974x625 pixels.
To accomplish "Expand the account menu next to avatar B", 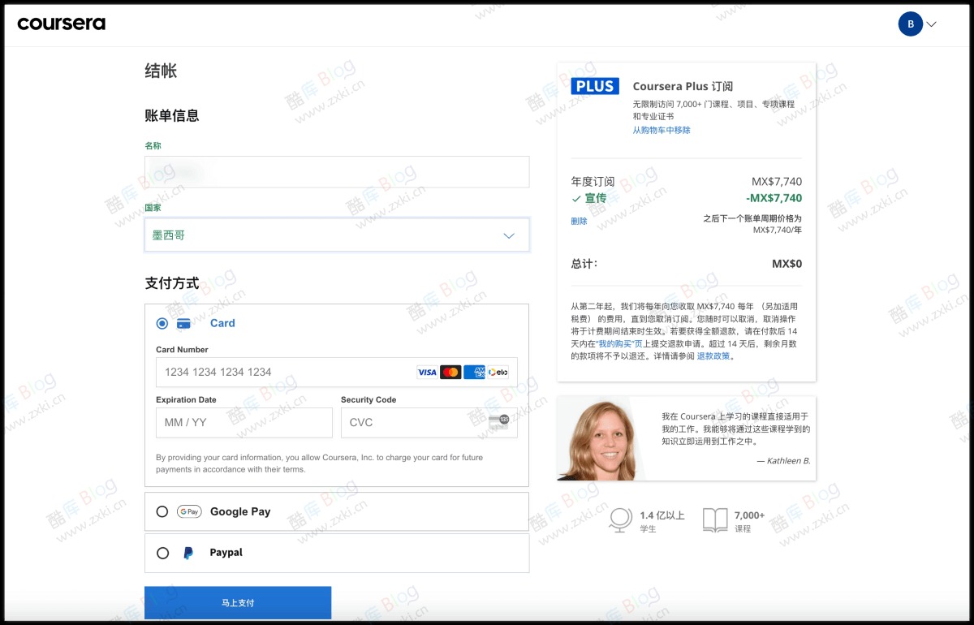I will click(x=929, y=24).
